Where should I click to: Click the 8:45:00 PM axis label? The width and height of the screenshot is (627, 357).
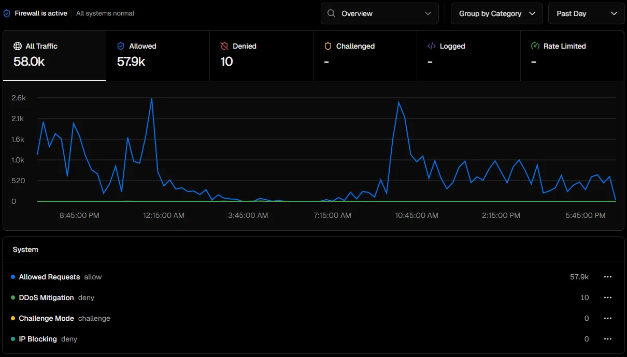coord(79,215)
